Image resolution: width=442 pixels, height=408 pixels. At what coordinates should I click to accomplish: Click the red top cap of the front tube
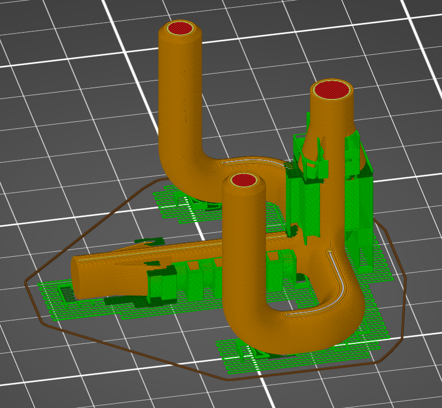[244, 181]
